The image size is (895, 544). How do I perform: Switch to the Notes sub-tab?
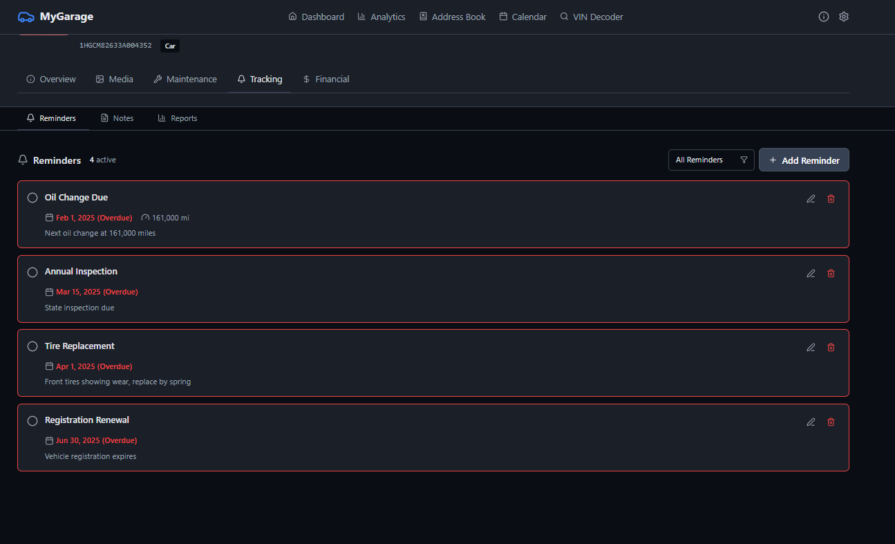117,118
